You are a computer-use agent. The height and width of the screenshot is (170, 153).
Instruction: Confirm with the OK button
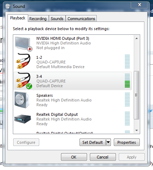coord(74,157)
